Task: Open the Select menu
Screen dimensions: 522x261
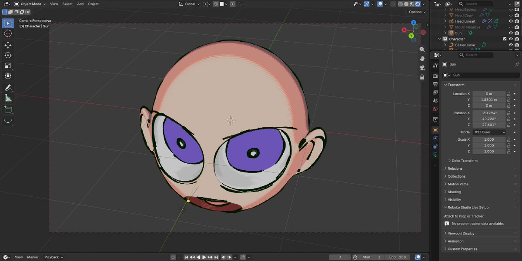Action: pyautogui.click(x=67, y=4)
